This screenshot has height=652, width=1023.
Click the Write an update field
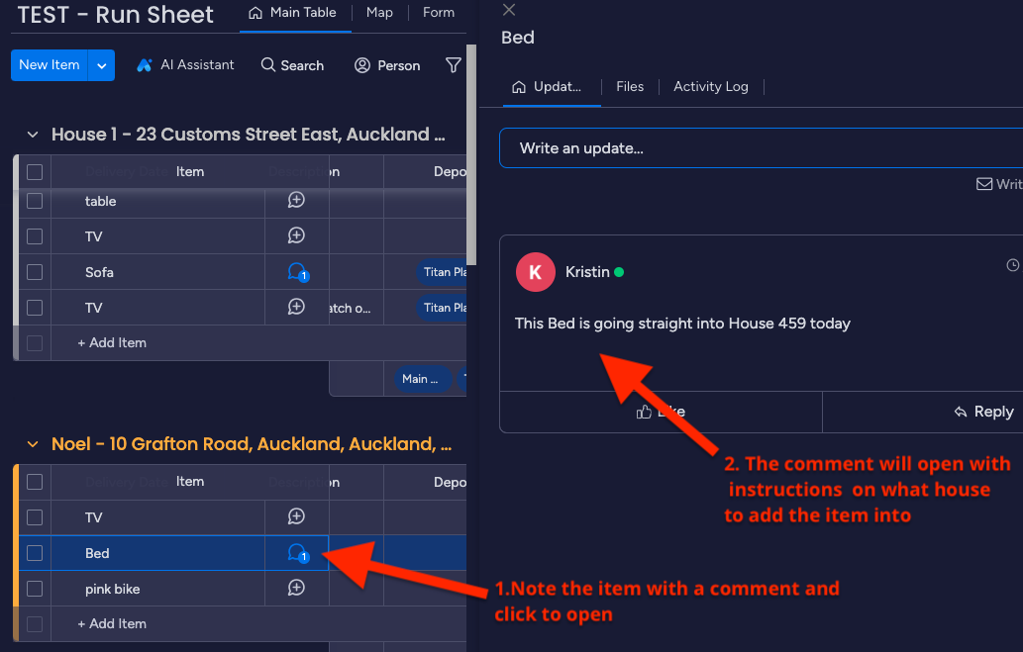click(753, 148)
